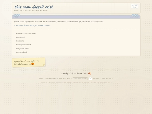The width and height of the screenshot is (152, 114).
Task: Submit the name with the ok button
Action: click(x=90, y=79)
